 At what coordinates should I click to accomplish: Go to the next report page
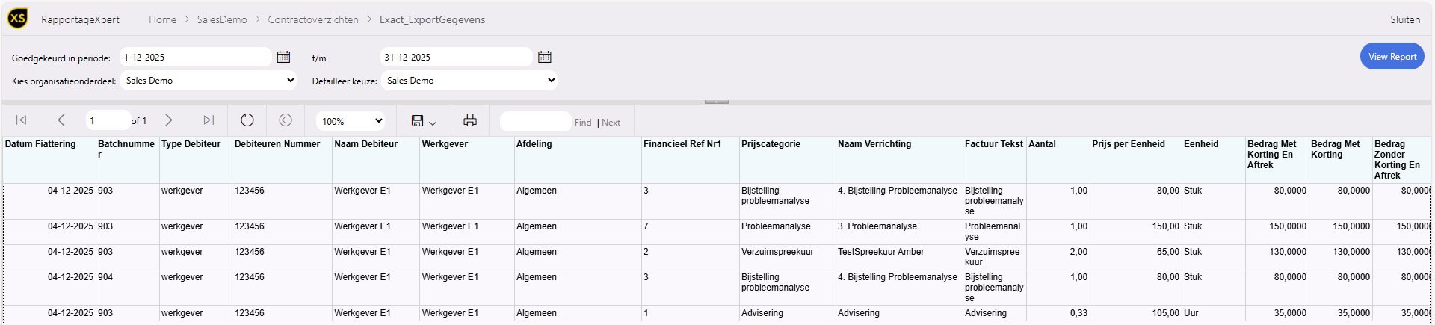(x=169, y=120)
